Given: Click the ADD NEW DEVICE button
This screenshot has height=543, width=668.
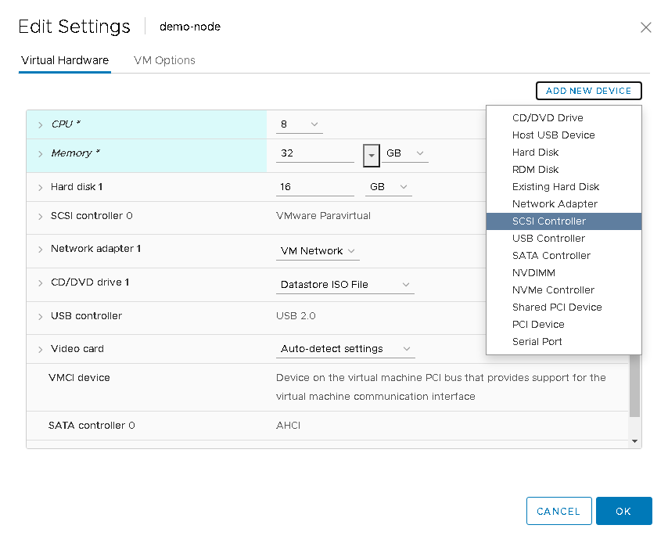Looking at the screenshot, I should click(588, 91).
